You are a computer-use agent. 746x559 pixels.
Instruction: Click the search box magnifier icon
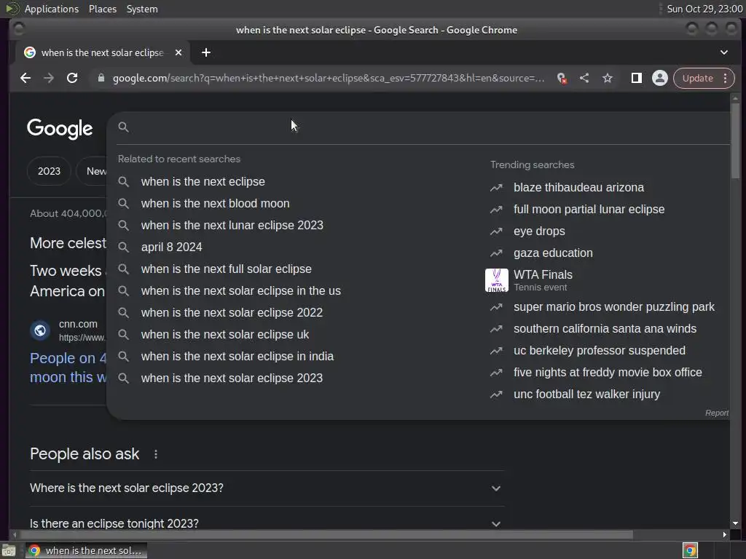(x=124, y=127)
